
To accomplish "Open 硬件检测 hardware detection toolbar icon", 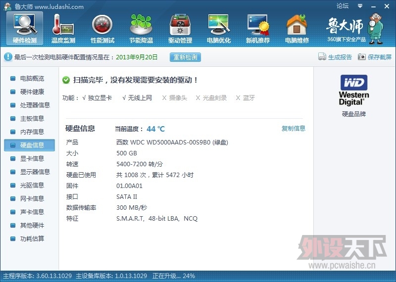I will [25, 29].
